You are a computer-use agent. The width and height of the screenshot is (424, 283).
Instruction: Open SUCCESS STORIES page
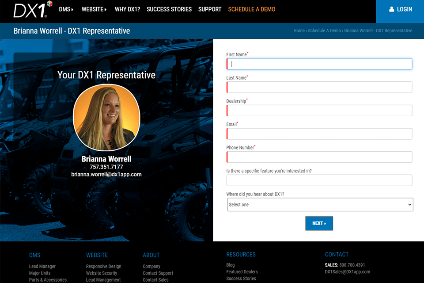pyautogui.click(x=169, y=9)
